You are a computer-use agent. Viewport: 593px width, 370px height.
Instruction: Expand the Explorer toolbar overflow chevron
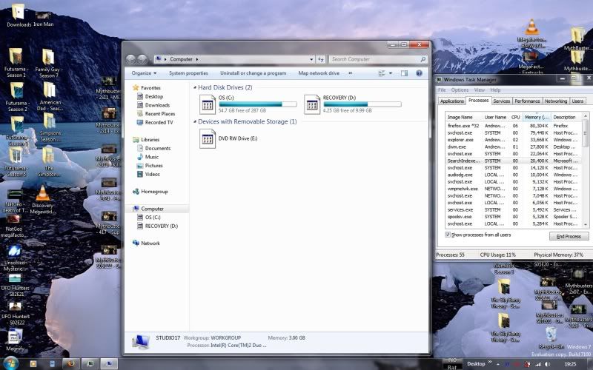coord(350,73)
